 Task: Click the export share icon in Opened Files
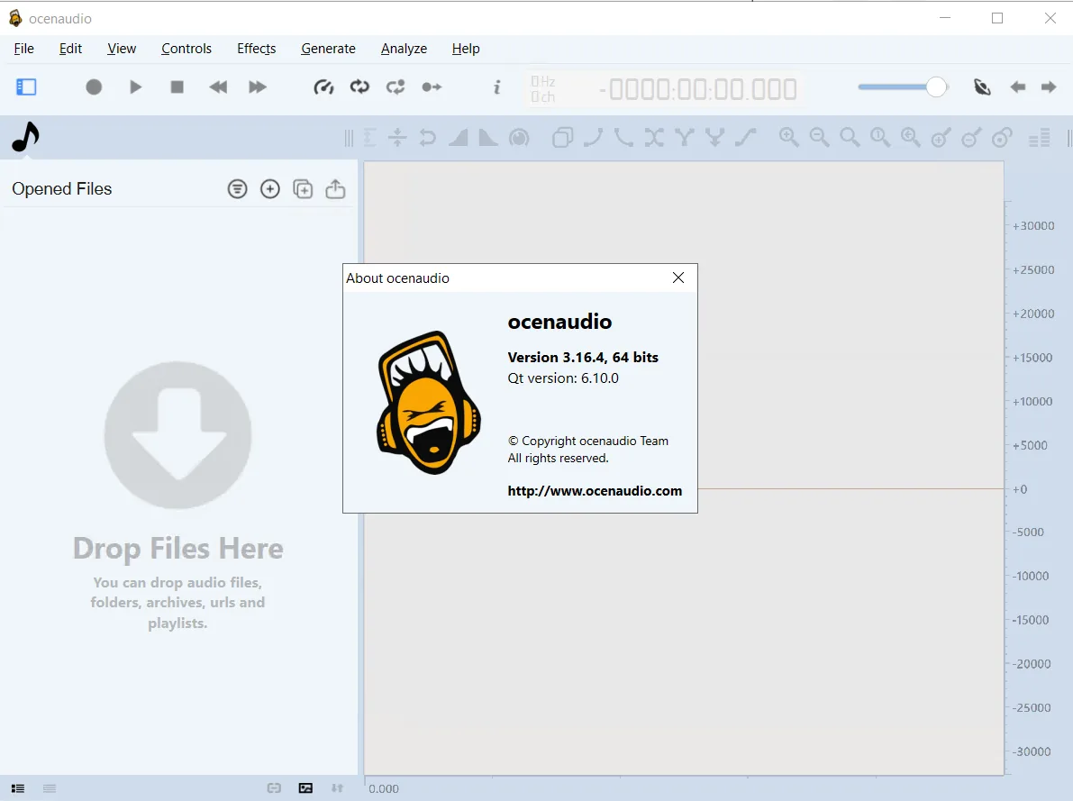(x=335, y=189)
